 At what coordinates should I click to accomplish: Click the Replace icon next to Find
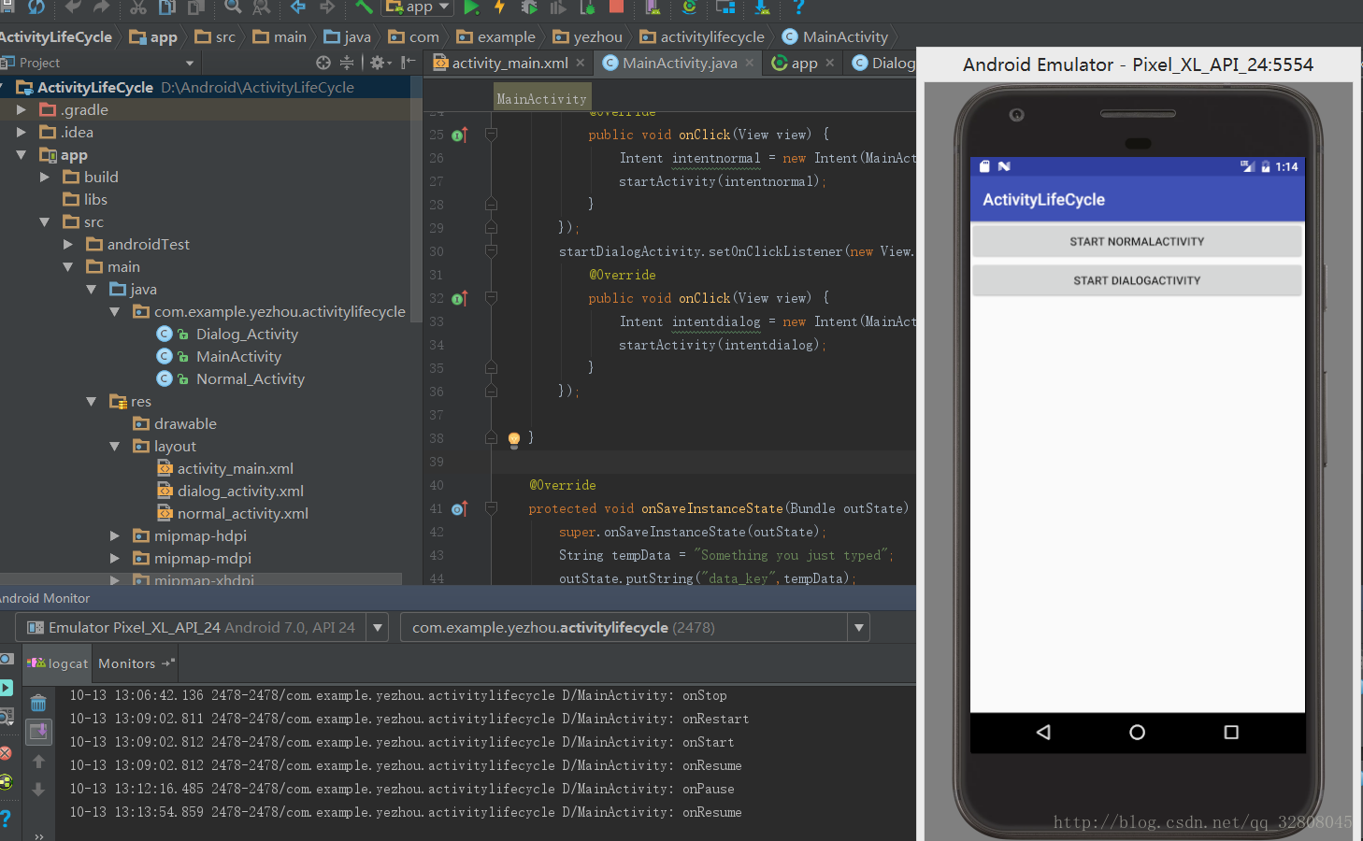coord(262,7)
